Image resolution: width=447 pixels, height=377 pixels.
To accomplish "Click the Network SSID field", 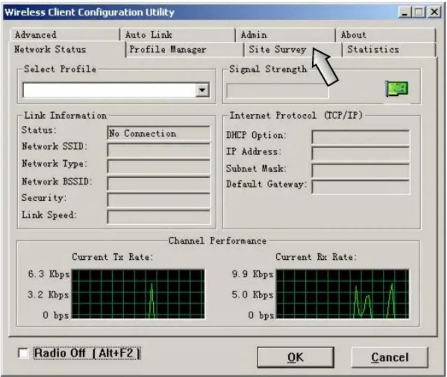I will [x=159, y=150].
